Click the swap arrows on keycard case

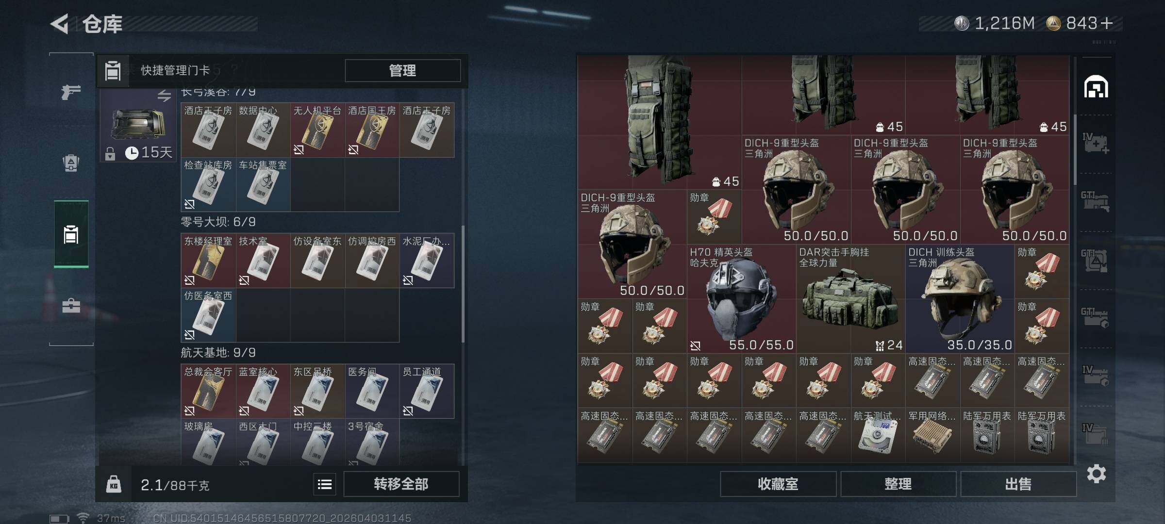pos(164,96)
